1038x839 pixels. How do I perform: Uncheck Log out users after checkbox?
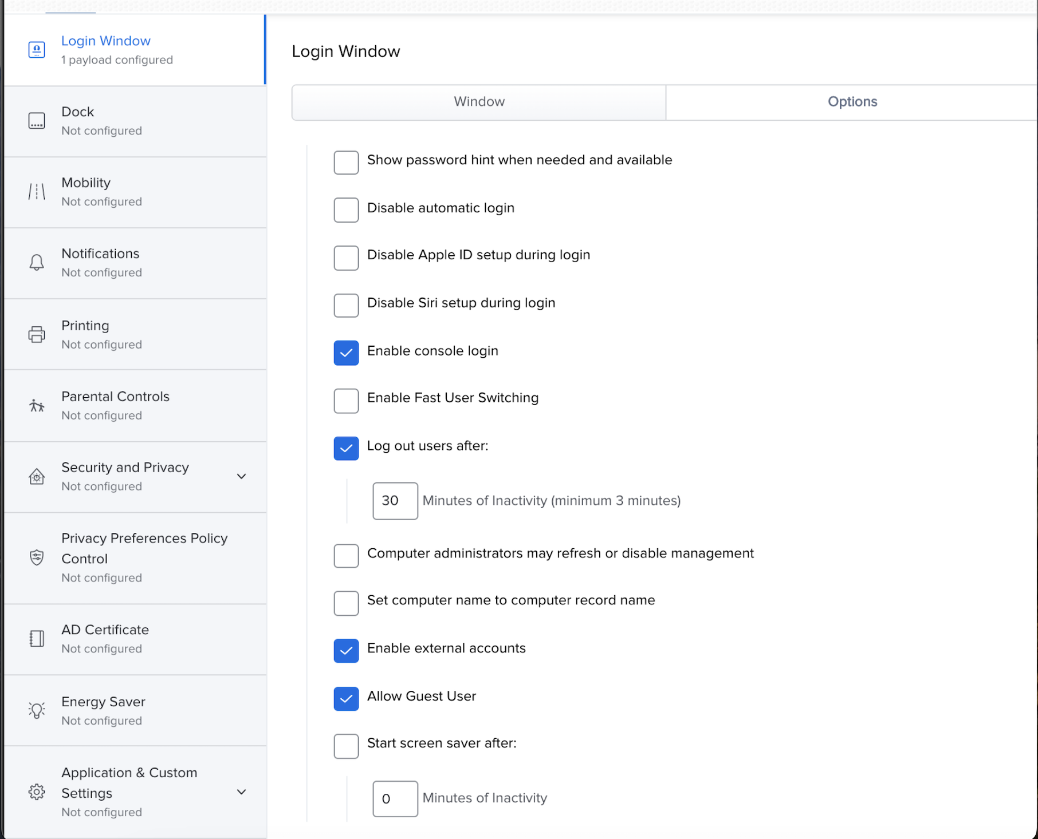346,448
